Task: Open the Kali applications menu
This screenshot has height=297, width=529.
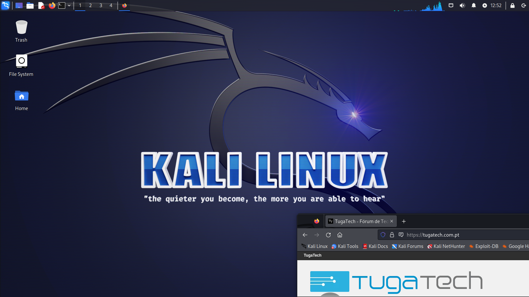Action: click(x=5, y=5)
